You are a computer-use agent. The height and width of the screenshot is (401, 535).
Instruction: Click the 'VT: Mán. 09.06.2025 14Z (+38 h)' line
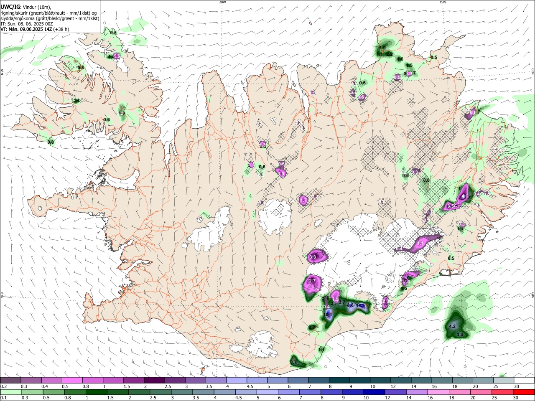click(x=35, y=29)
